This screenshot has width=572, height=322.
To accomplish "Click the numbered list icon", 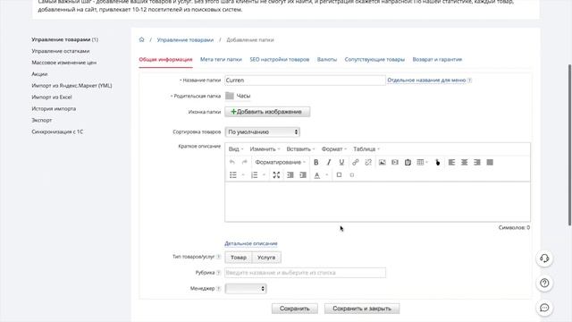I will 254,175.
